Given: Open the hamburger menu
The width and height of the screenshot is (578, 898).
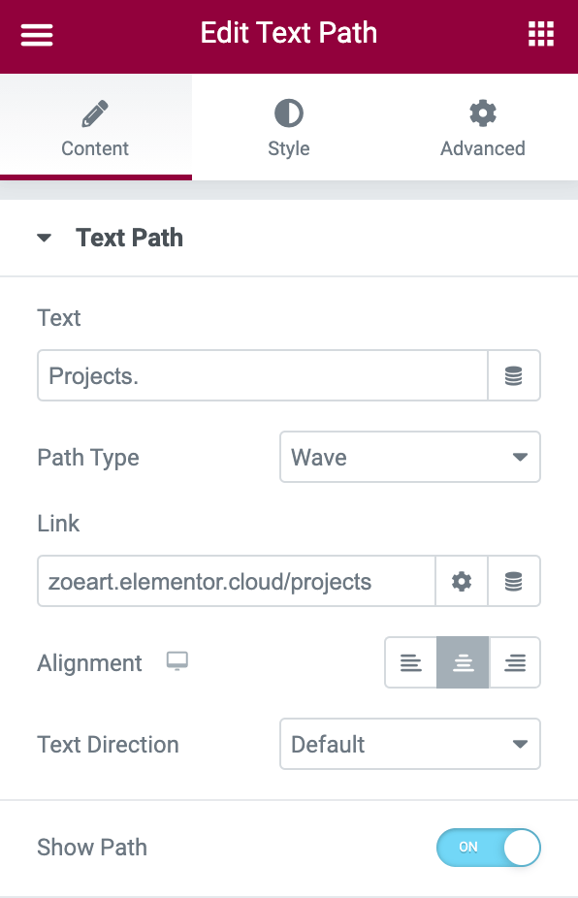Looking at the screenshot, I should (x=37, y=34).
